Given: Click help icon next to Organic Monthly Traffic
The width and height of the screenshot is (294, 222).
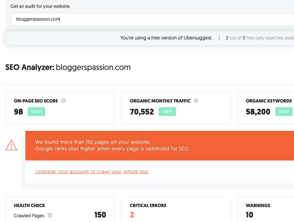Looking at the screenshot, I should coord(196,101).
